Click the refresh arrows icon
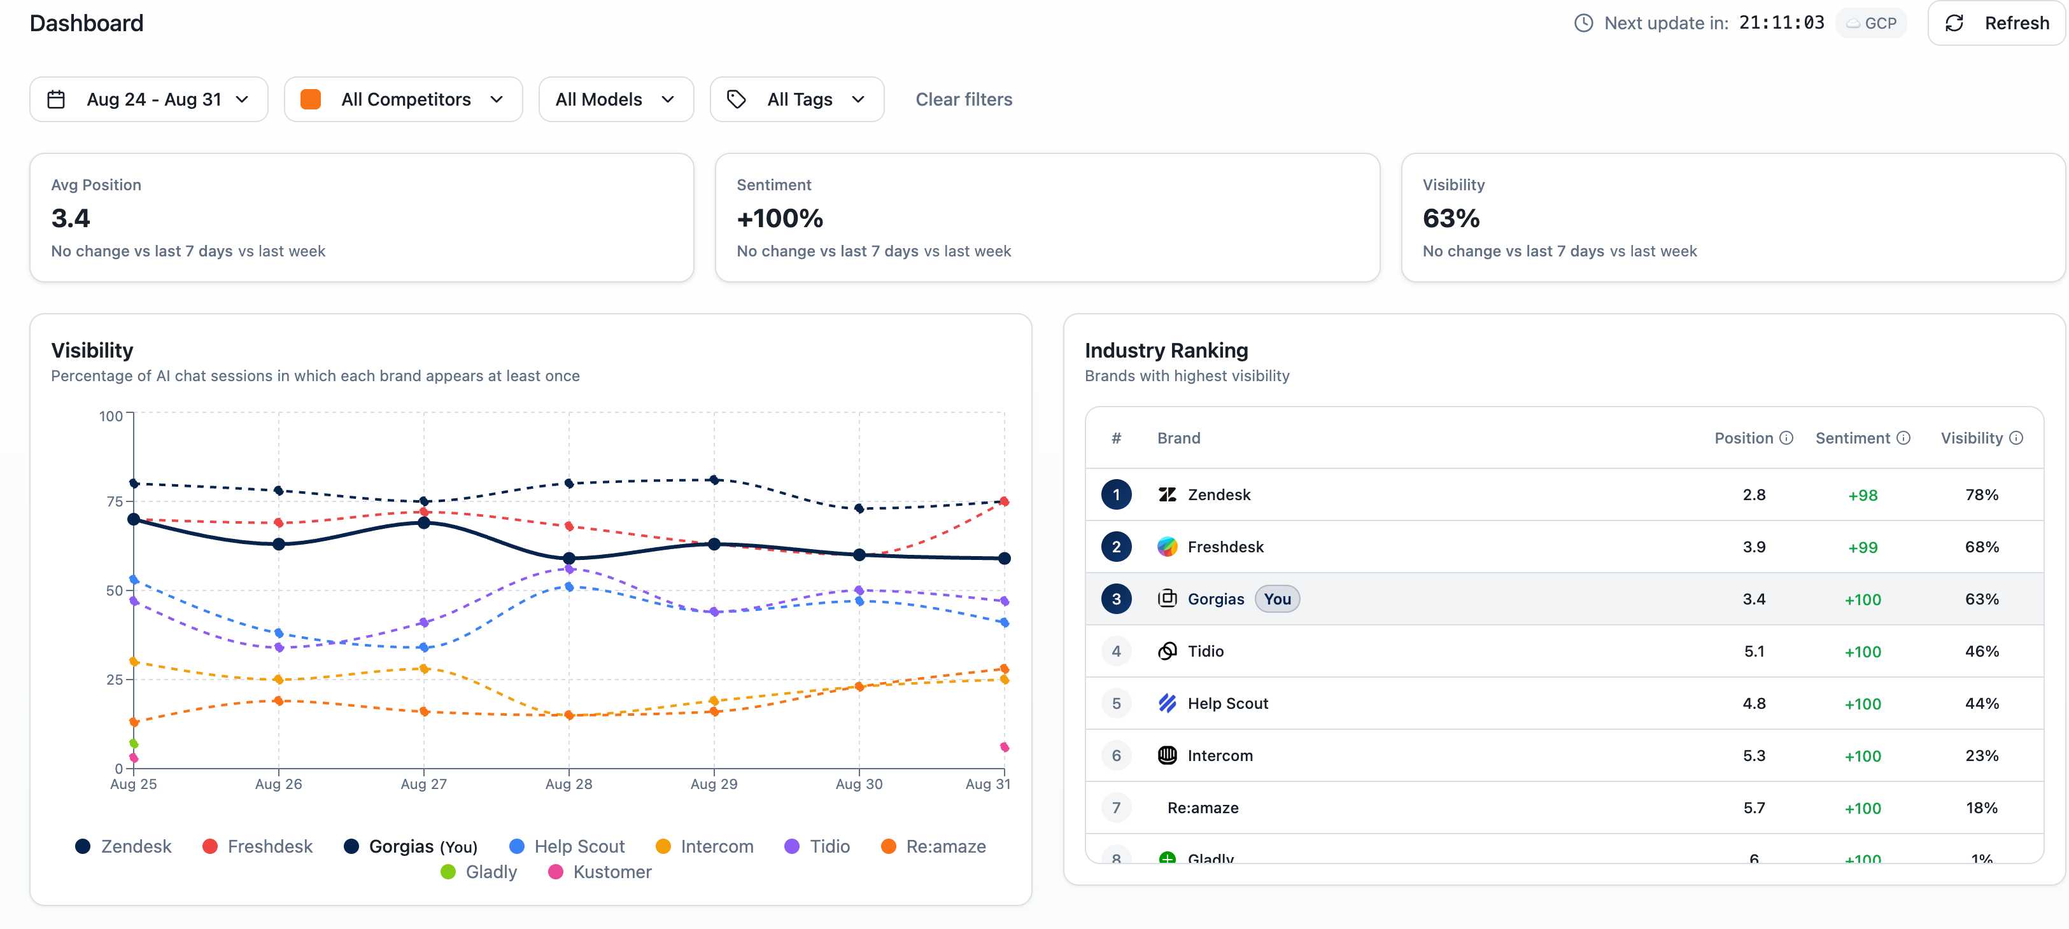 click(1954, 24)
